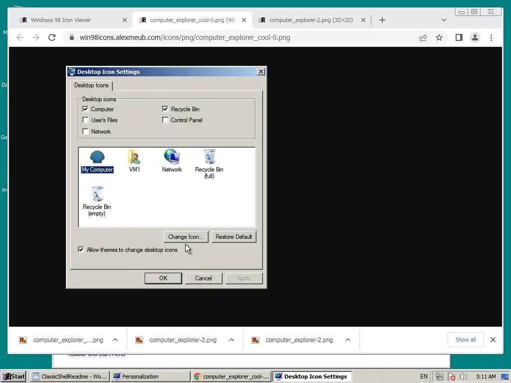Click Desktop Icon Settings taskbar item
Screen dimensions: 511x383
coord(312,377)
